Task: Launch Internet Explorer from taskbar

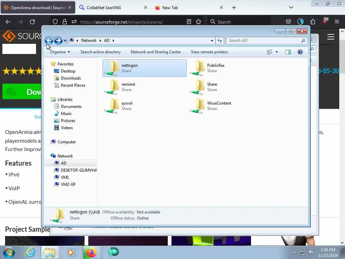Action: [30, 252]
